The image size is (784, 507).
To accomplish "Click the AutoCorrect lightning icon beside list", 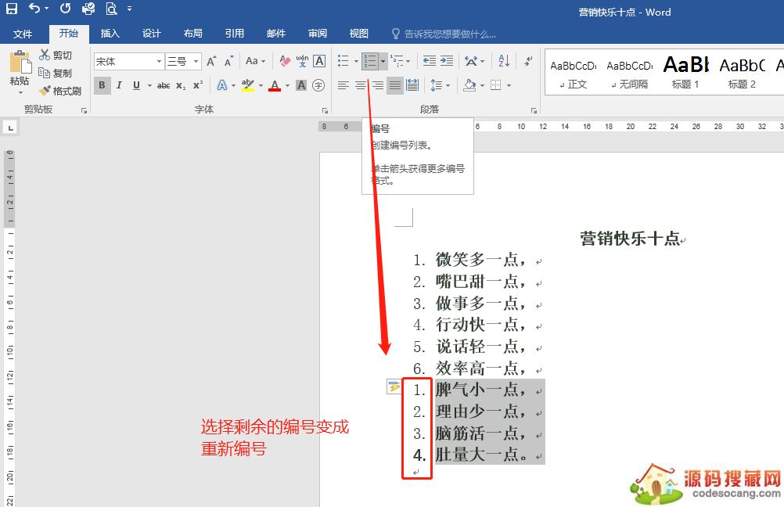I will [x=394, y=387].
